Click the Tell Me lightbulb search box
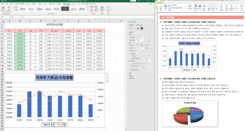This screenshot has width=245, height=131. pos(87,4)
